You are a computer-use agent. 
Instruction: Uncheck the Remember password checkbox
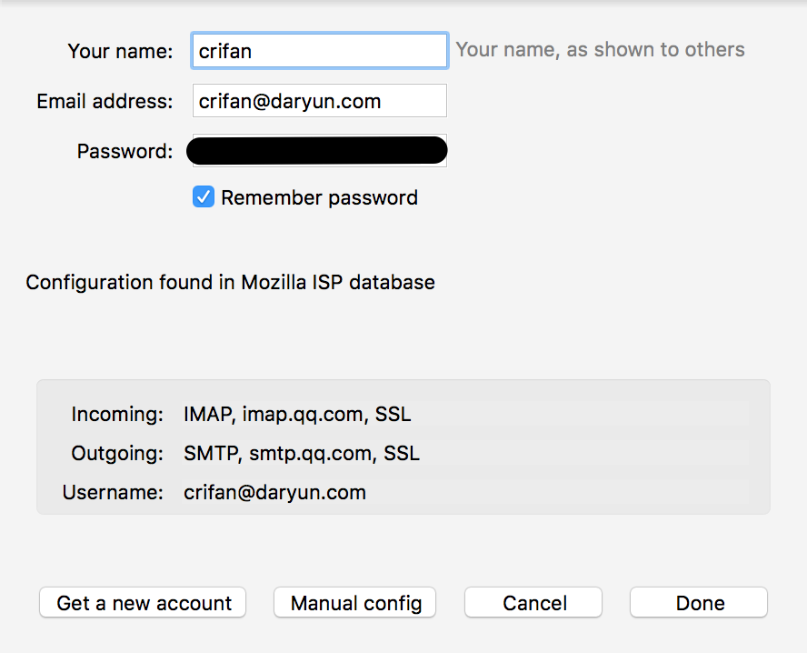pos(204,197)
